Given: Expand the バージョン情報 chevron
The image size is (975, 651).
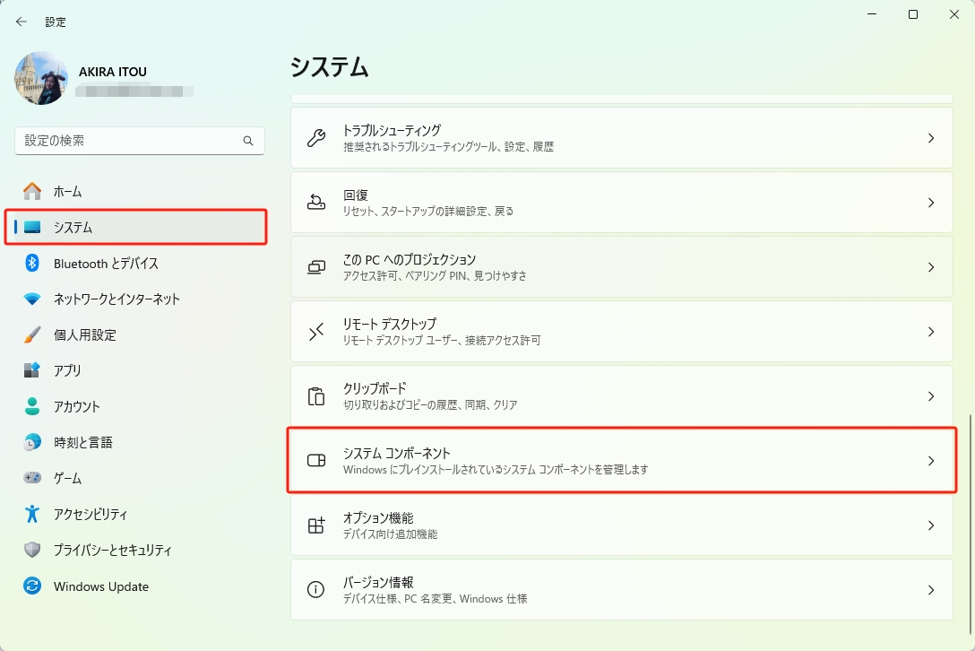Looking at the screenshot, I should point(929,589).
